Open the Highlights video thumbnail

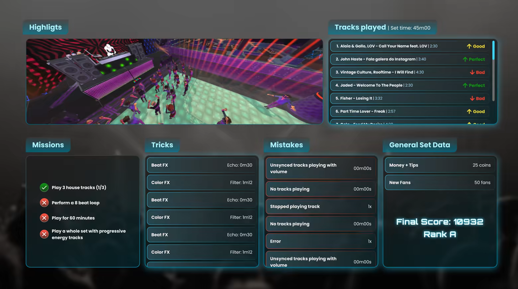[x=174, y=81]
